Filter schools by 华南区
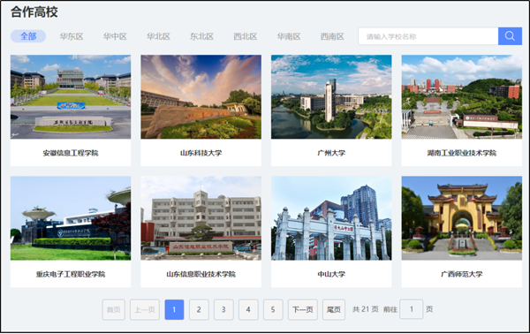This screenshot has width=530, height=334. 289,36
